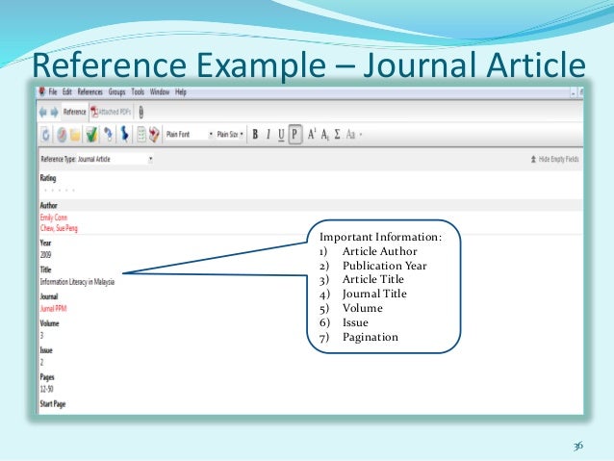614x461 pixels.
Task: Open the References menu
Action: (x=90, y=92)
